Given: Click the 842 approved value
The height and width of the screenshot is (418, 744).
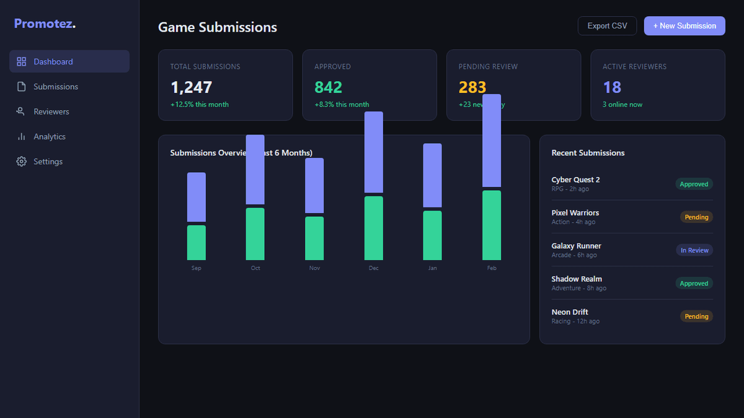Looking at the screenshot, I should tap(328, 87).
